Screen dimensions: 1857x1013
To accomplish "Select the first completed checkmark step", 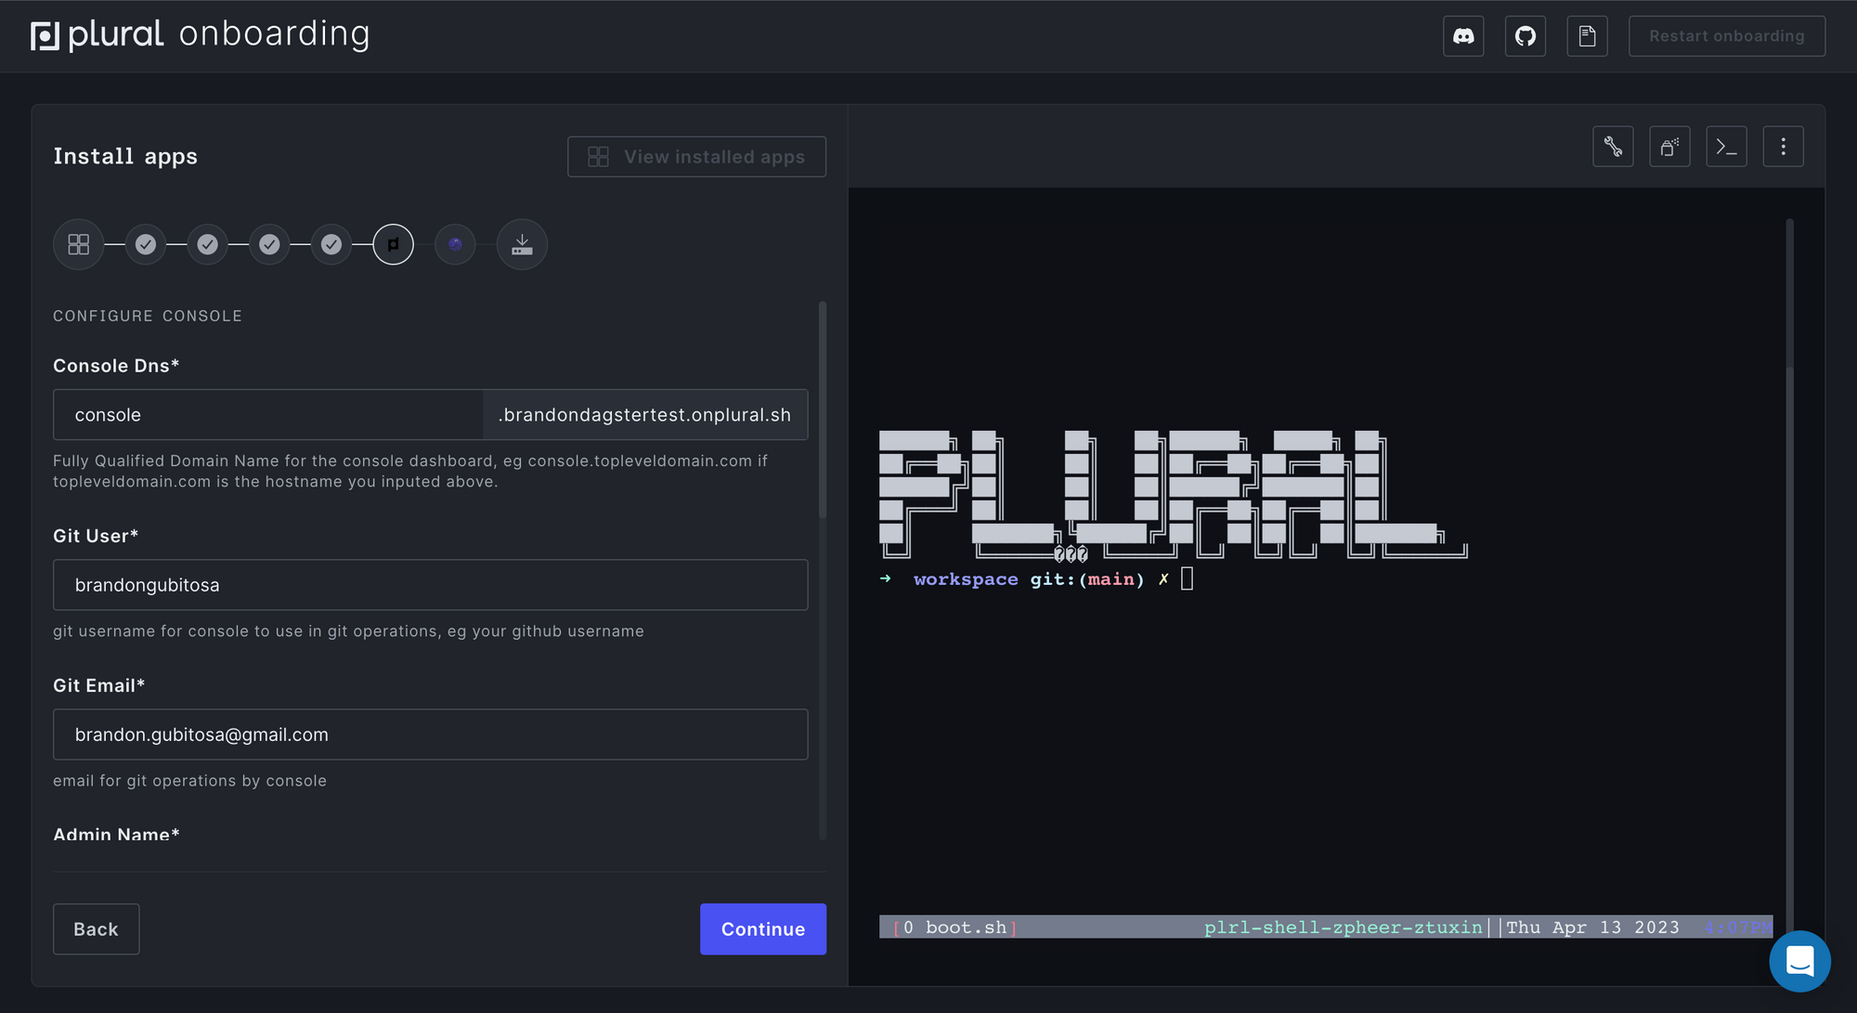I will (x=146, y=244).
